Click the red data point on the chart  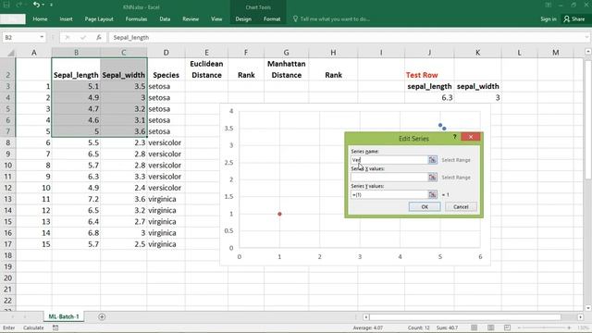(x=279, y=214)
